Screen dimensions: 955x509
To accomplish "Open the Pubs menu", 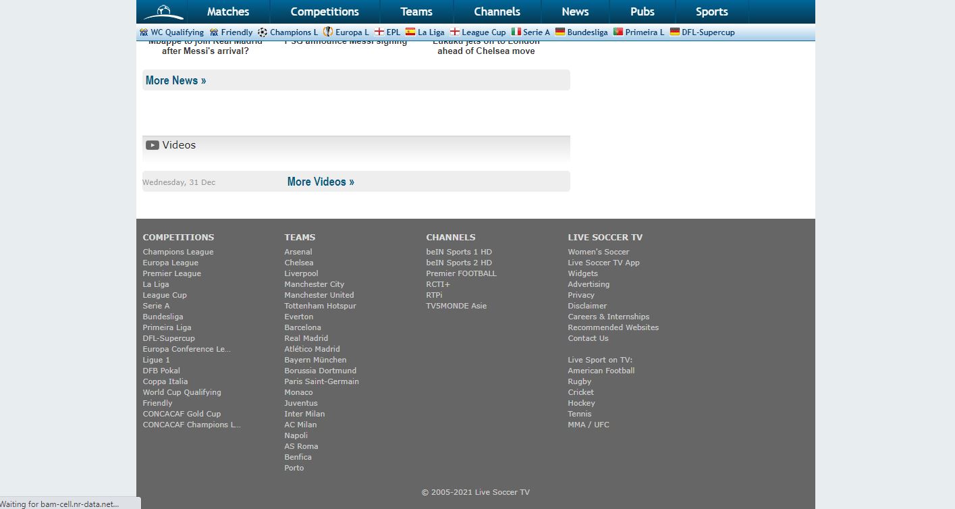I will click(x=643, y=11).
